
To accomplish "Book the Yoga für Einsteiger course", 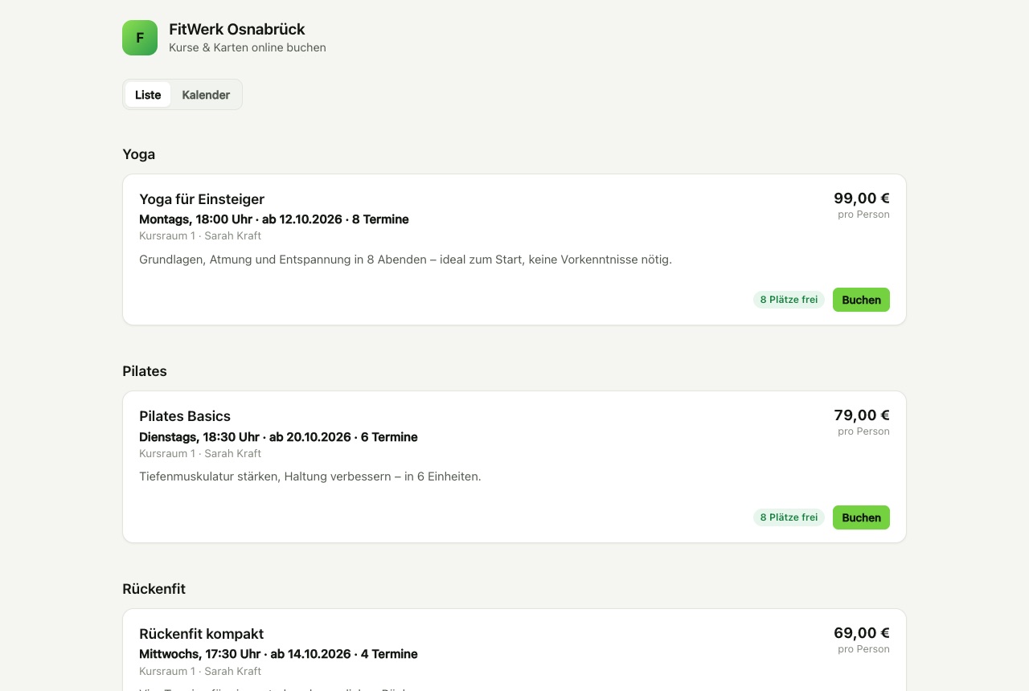I will [861, 300].
